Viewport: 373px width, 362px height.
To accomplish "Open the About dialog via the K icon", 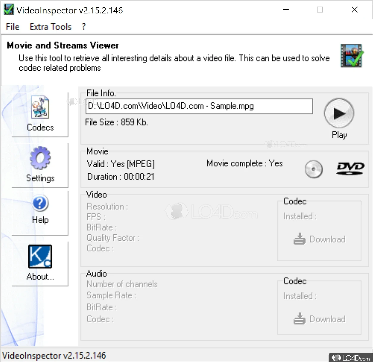I will point(40,256).
